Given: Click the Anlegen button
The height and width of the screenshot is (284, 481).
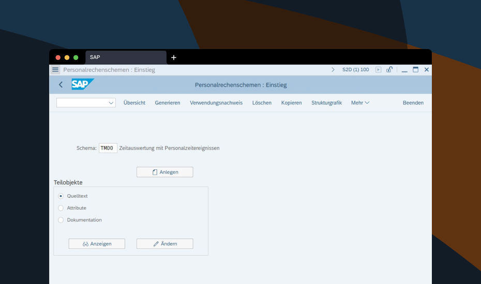Looking at the screenshot, I should pos(165,172).
